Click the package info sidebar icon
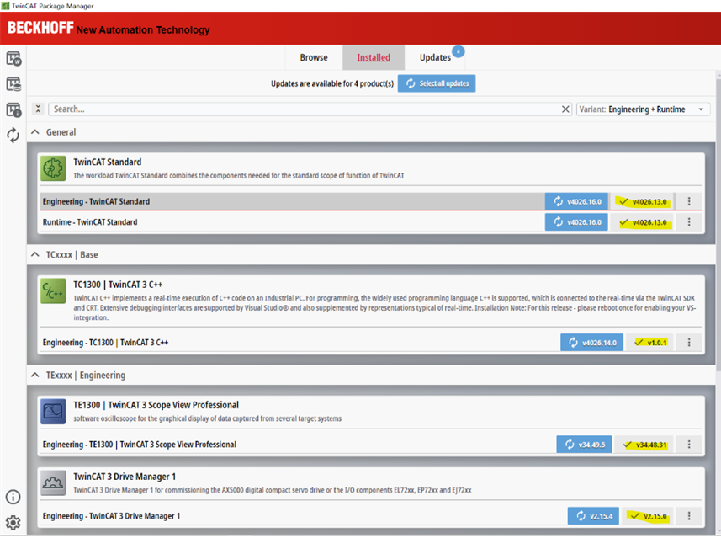The height and width of the screenshot is (538, 721). click(x=13, y=109)
